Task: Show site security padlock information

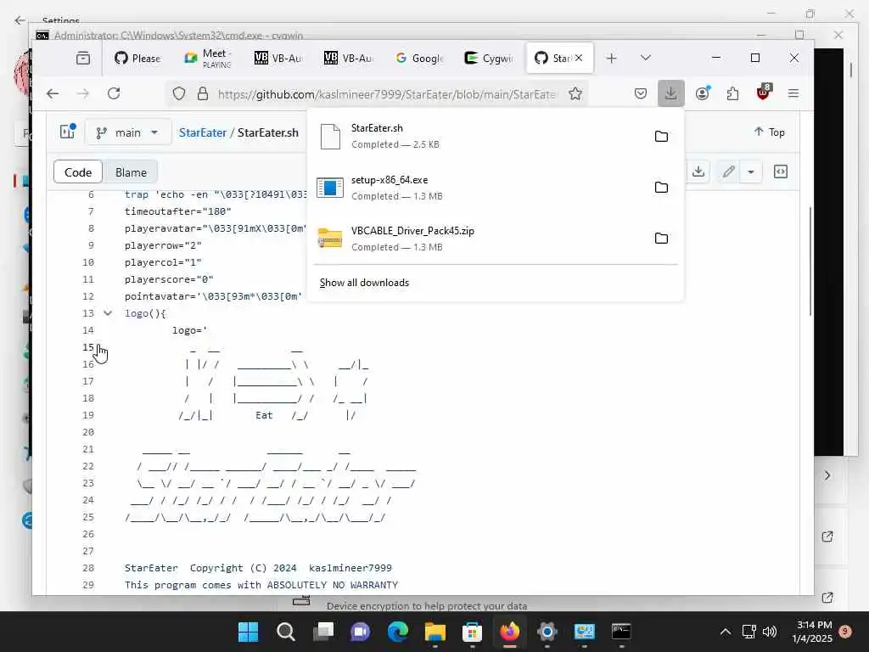Action: coord(203,93)
